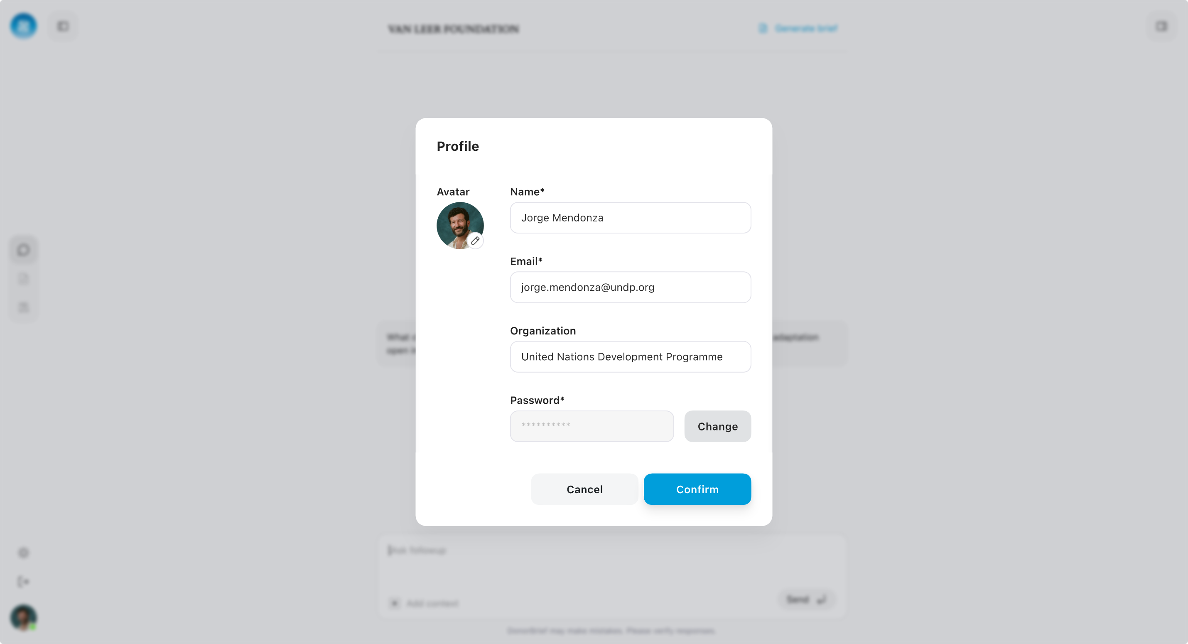The width and height of the screenshot is (1188, 644).
Task: Open the chat bubble icon in the sidebar
Action: [x=24, y=250]
